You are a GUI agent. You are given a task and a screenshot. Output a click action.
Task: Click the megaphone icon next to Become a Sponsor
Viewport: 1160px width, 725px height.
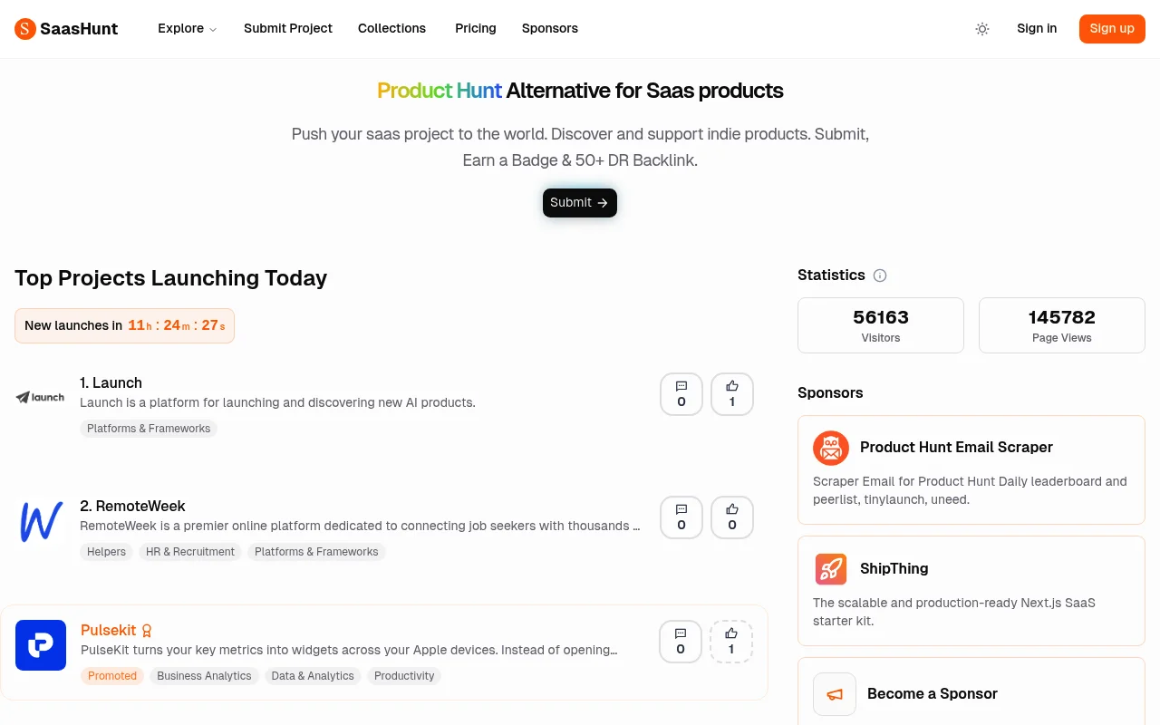click(x=834, y=694)
